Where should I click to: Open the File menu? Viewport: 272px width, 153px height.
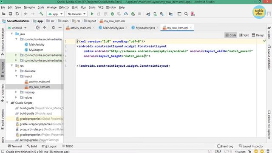3,7
